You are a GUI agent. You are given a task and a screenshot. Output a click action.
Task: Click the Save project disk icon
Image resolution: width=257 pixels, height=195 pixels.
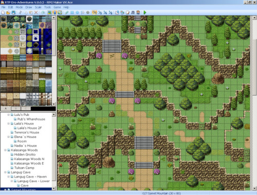13,12
